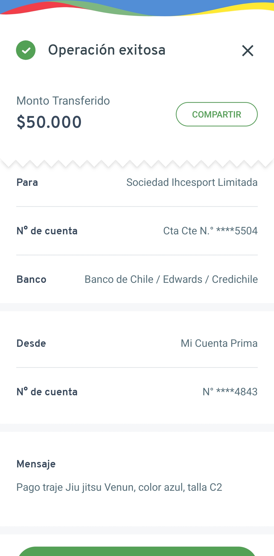Screen dimensions: 274x556
Task: Tap source account number ****4843
Action: point(230,392)
